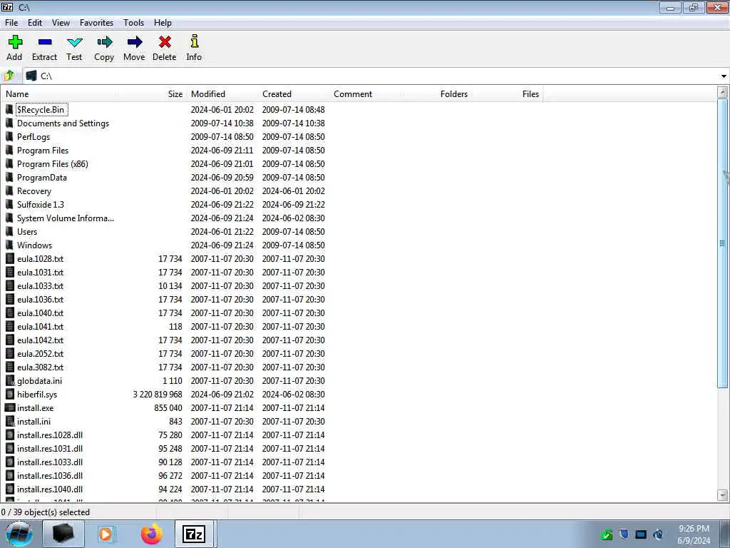Select the PerfLogs folder name

click(x=34, y=136)
